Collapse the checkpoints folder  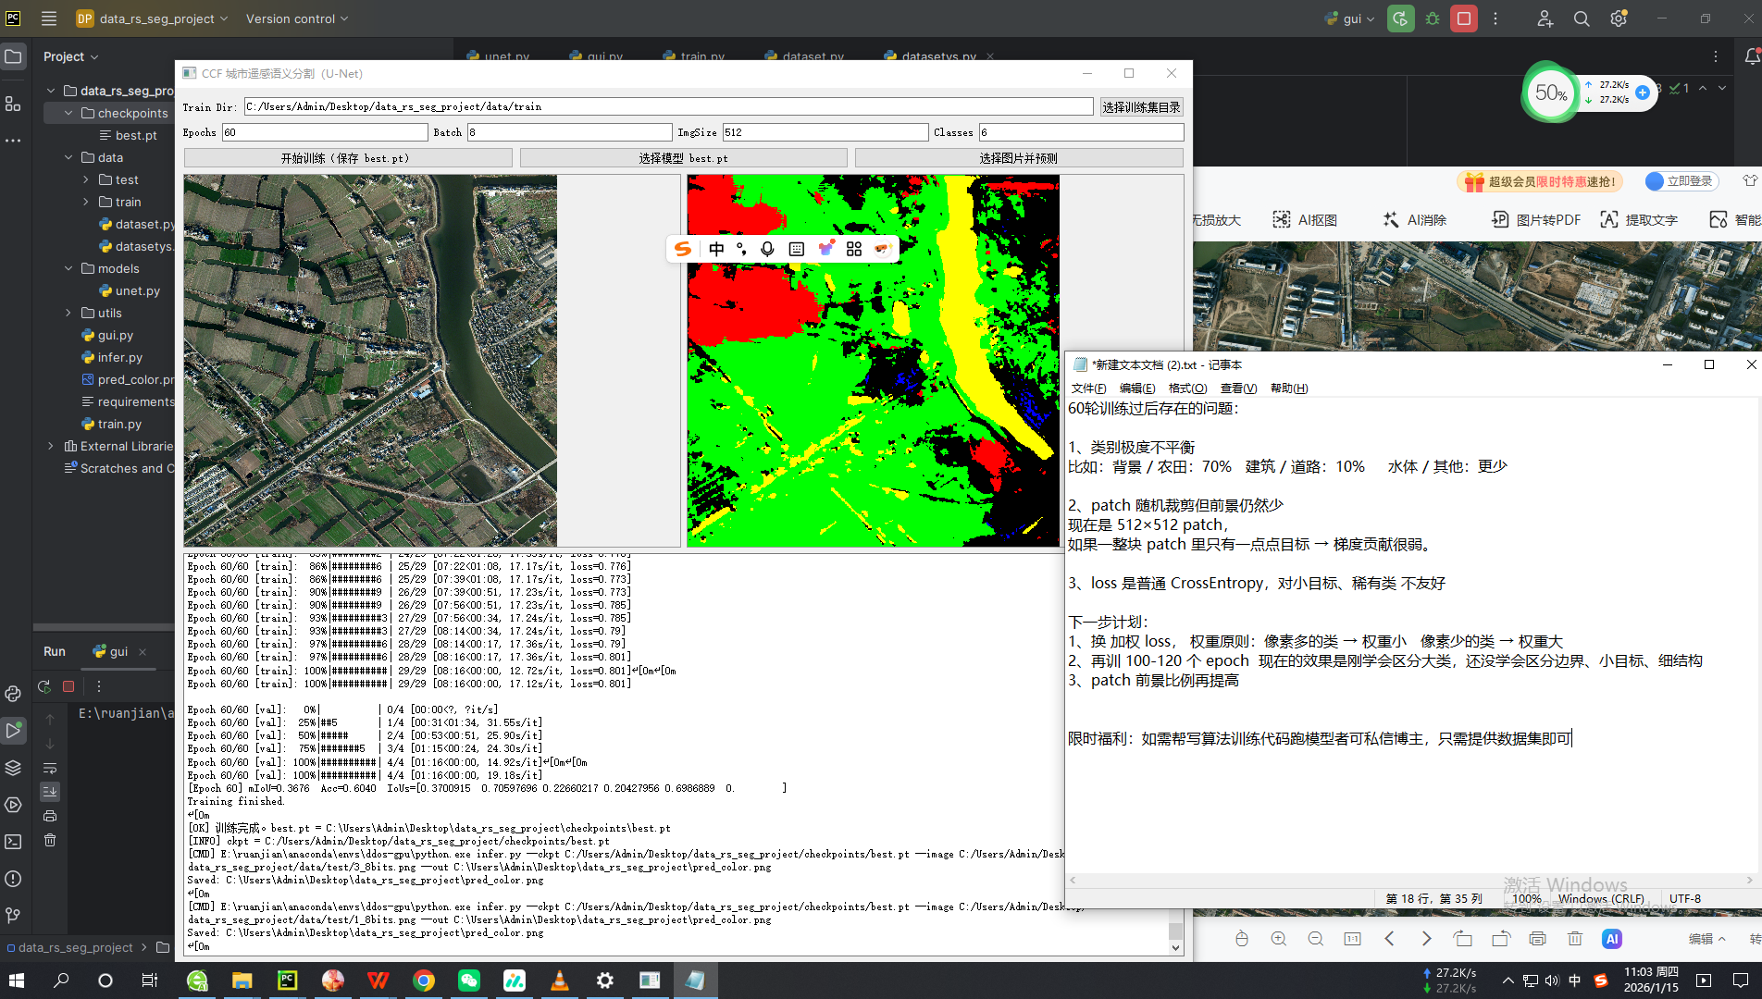coord(68,113)
